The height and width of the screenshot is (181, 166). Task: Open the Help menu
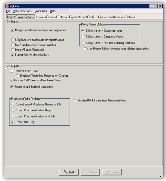click(x=53, y=11)
